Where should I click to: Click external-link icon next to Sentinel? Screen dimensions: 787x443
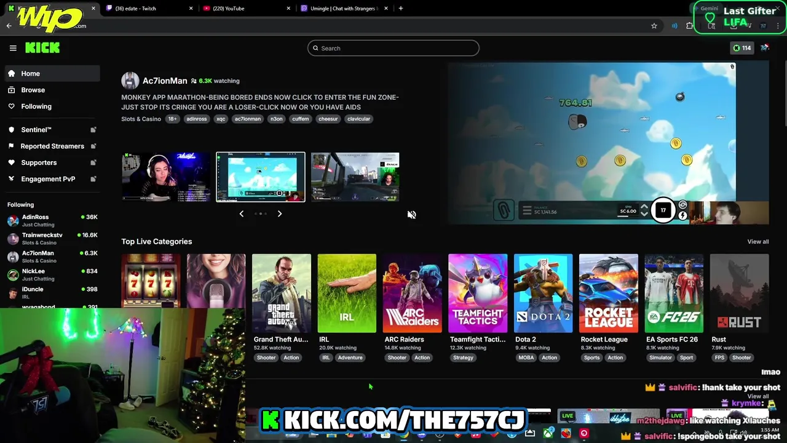[93, 130]
